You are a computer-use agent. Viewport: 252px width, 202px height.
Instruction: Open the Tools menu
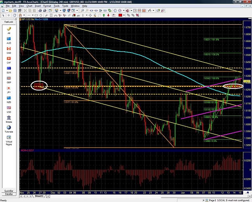(56, 6)
